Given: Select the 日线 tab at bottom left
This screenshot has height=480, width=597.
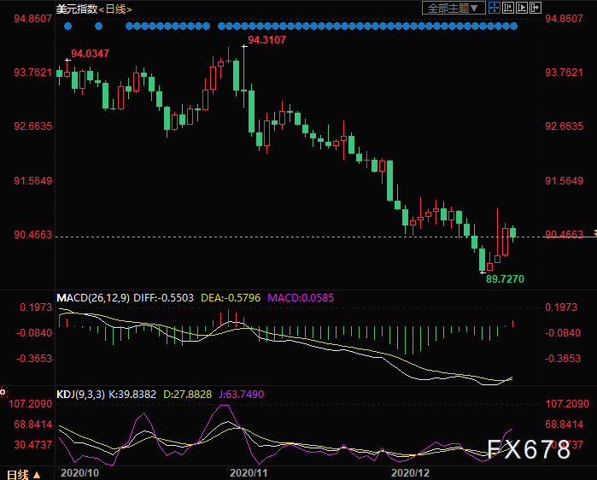Looking at the screenshot, I should [x=17, y=473].
